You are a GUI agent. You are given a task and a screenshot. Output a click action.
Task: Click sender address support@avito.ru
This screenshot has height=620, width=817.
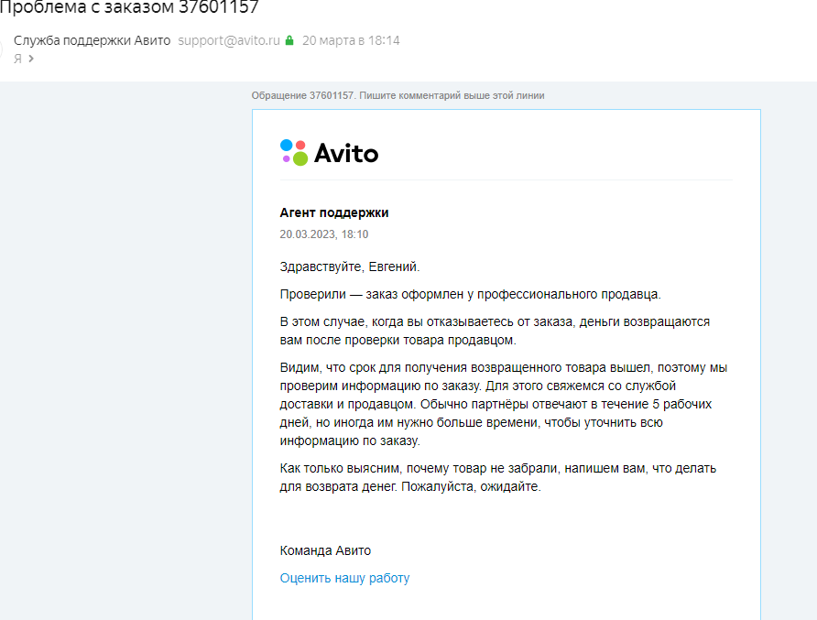coord(229,40)
